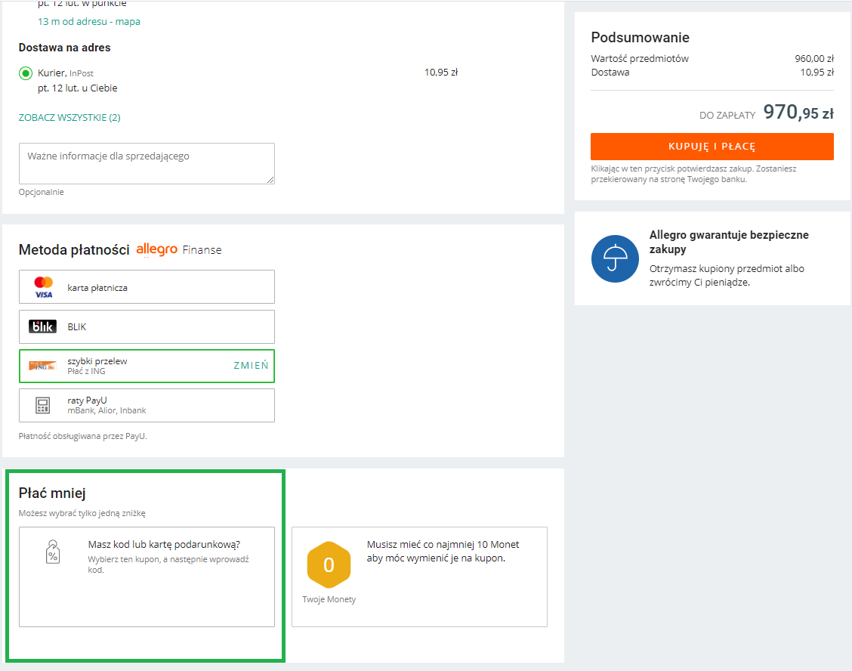Click the seller information text field
This screenshot has height=671, width=852.
point(147,163)
